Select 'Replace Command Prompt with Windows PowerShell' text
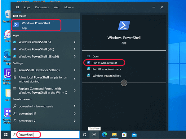 [43, 91]
